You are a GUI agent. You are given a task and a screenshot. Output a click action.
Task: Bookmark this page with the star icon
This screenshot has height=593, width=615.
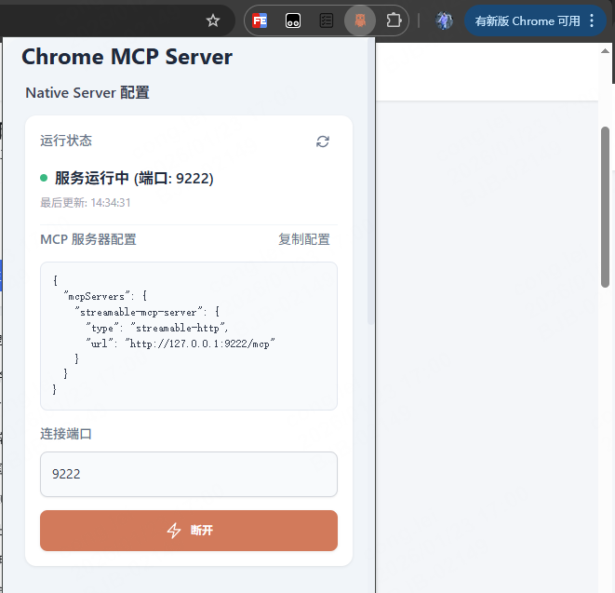(213, 20)
